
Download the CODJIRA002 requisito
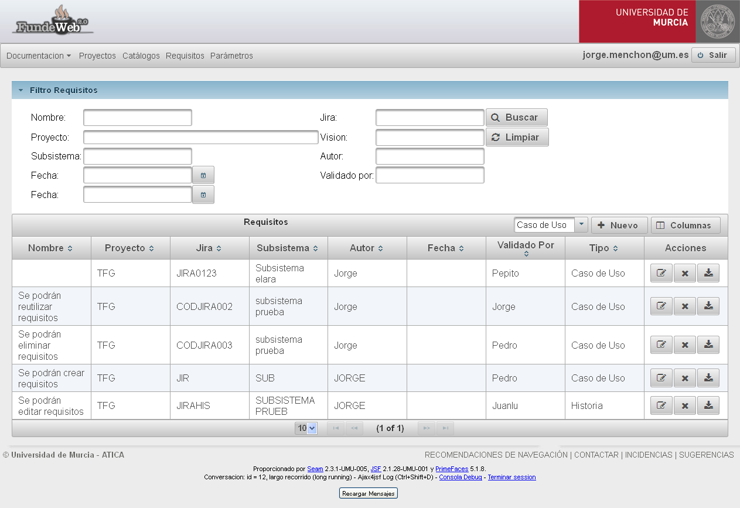point(708,306)
